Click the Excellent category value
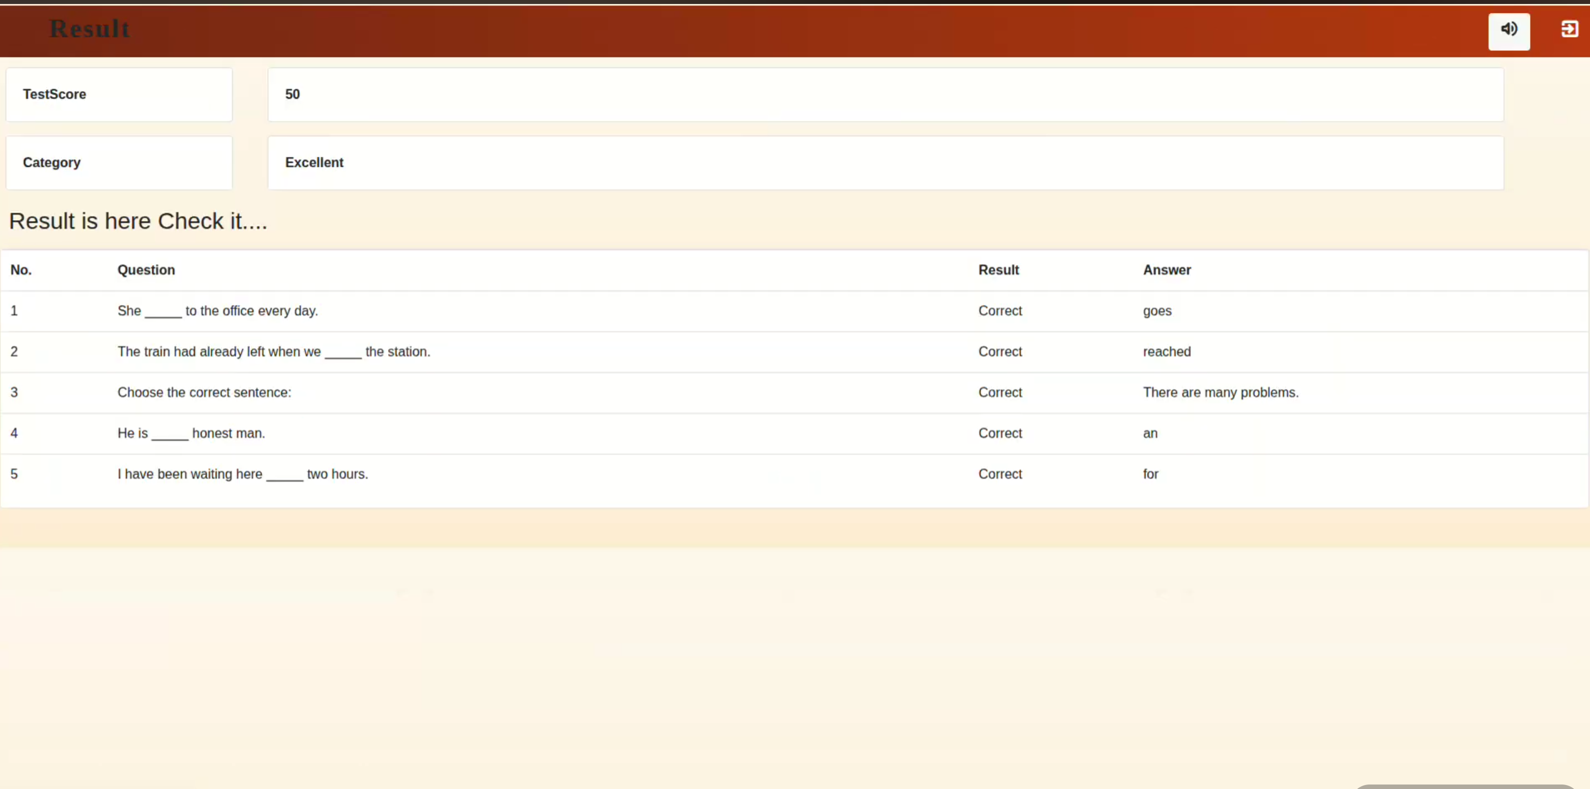The width and height of the screenshot is (1590, 789). [x=314, y=163]
